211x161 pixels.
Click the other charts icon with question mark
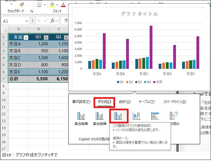point(174,116)
